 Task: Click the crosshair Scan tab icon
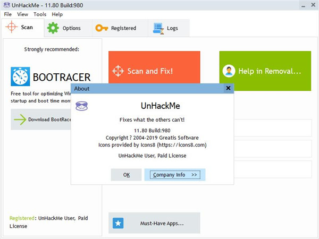pyautogui.click(x=11, y=27)
